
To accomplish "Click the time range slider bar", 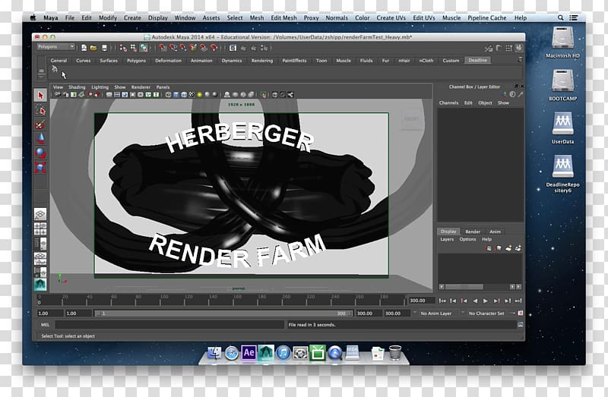I will (x=223, y=314).
